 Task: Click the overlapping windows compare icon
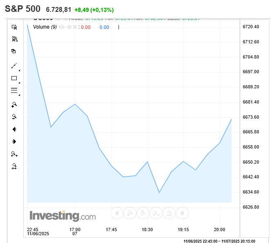pyautogui.click(x=14, y=51)
